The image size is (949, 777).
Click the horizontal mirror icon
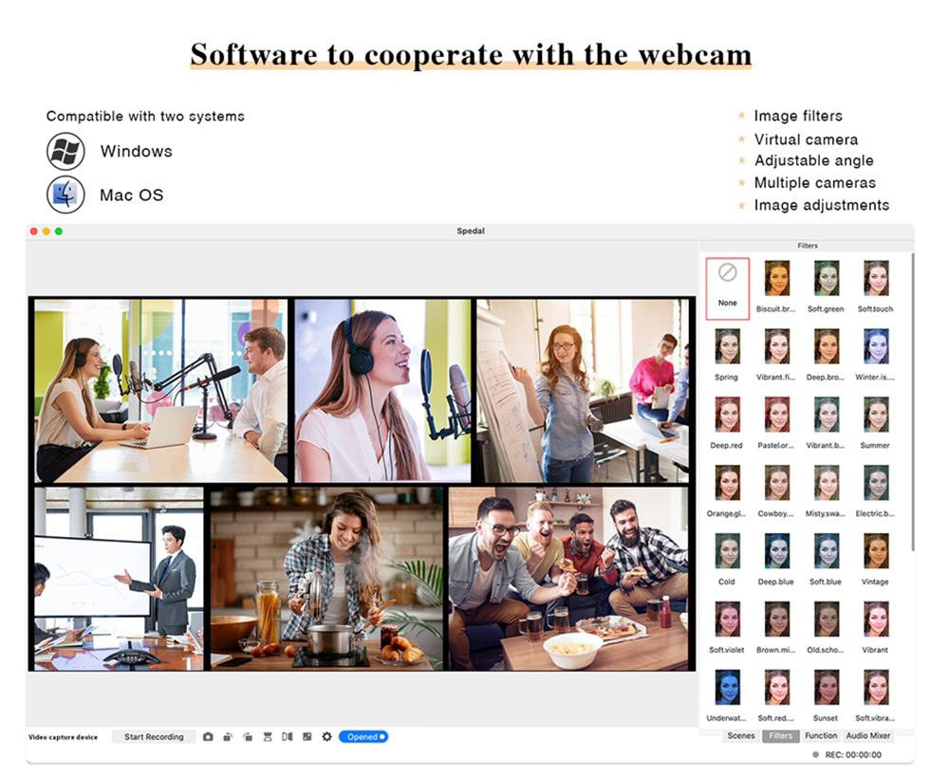tap(287, 737)
